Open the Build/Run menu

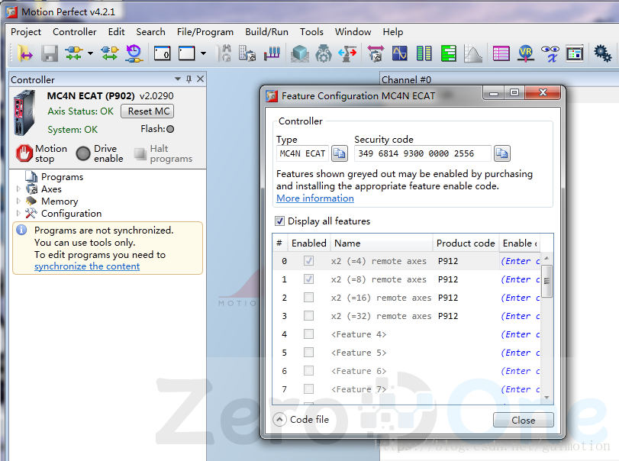(267, 32)
